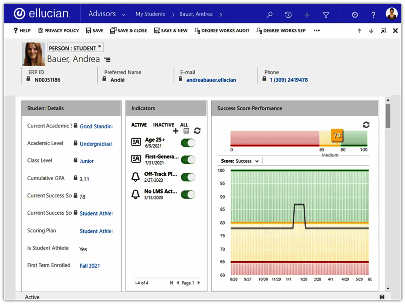Refresh the Indicators list
Image resolution: width=405 pixels, height=304 pixels.
(197, 131)
